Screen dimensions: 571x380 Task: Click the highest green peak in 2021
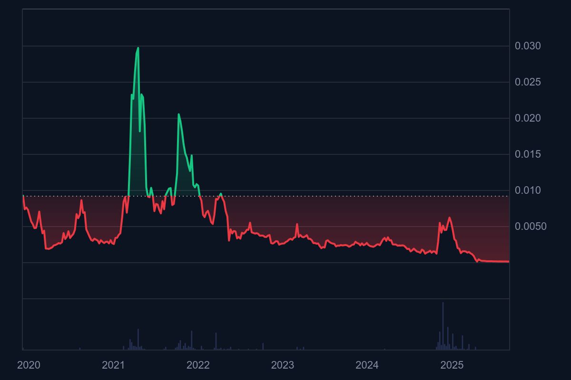coord(138,48)
